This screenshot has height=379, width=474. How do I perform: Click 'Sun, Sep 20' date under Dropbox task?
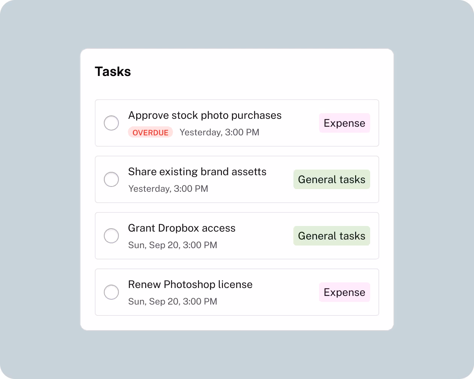(172, 245)
